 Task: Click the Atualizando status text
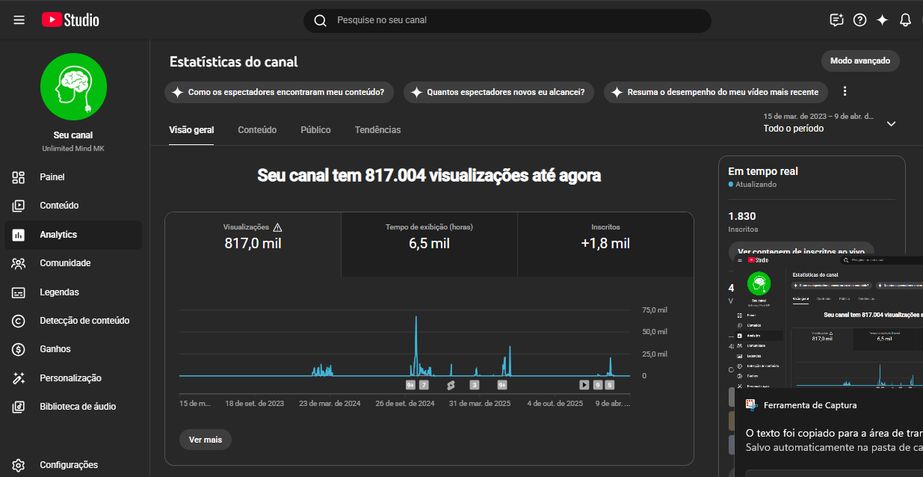click(x=756, y=184)
